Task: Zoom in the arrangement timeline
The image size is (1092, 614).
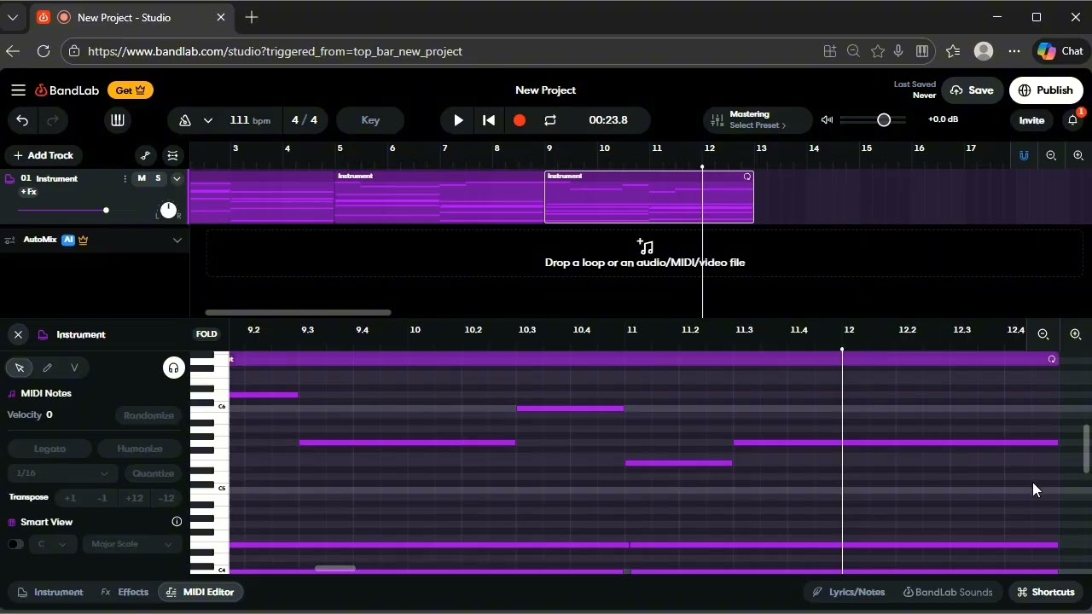Action: (x=1078, y=155)
